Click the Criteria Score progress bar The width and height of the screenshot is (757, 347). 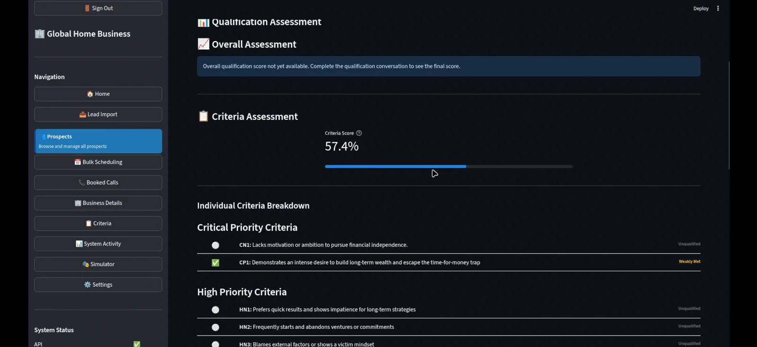(x=449, y=166)
